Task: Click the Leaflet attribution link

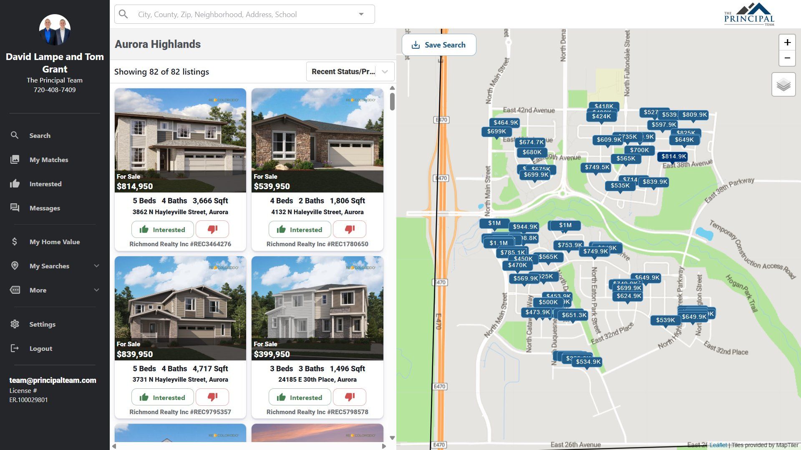Action: 718,445
